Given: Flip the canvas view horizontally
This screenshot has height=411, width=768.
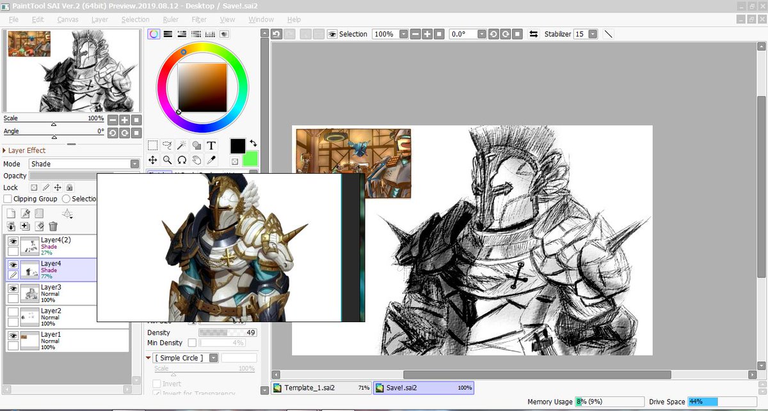Looking at the screenshot, I should pyautogui.click(x=533, y=34).
